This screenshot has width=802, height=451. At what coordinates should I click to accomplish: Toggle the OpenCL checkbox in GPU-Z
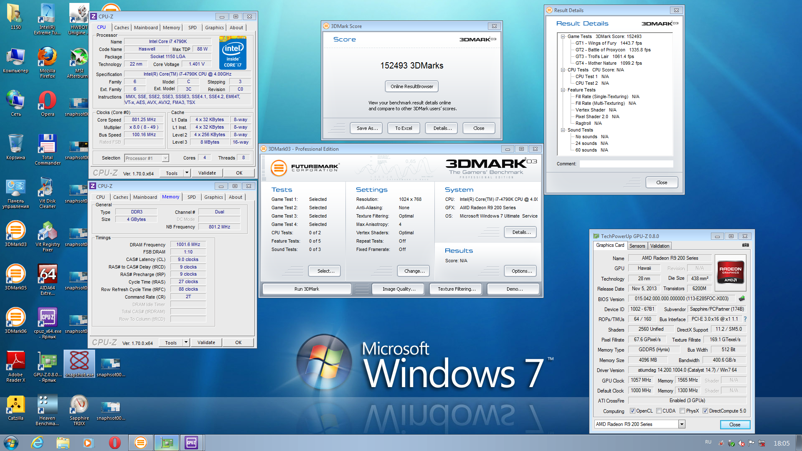click(632, 411)
